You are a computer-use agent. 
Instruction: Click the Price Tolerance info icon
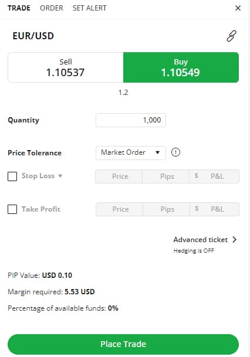click(175, 152)
